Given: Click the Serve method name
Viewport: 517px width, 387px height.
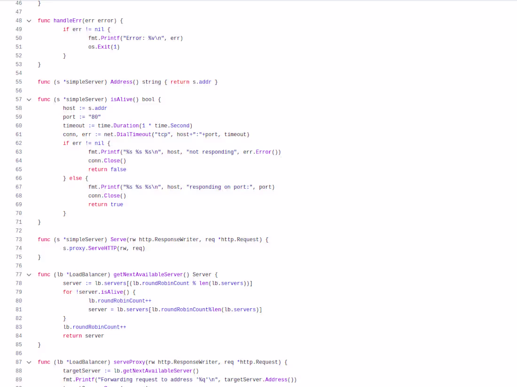Looking at the screenshot, I should pyautogui.click(x=118, y=239).
